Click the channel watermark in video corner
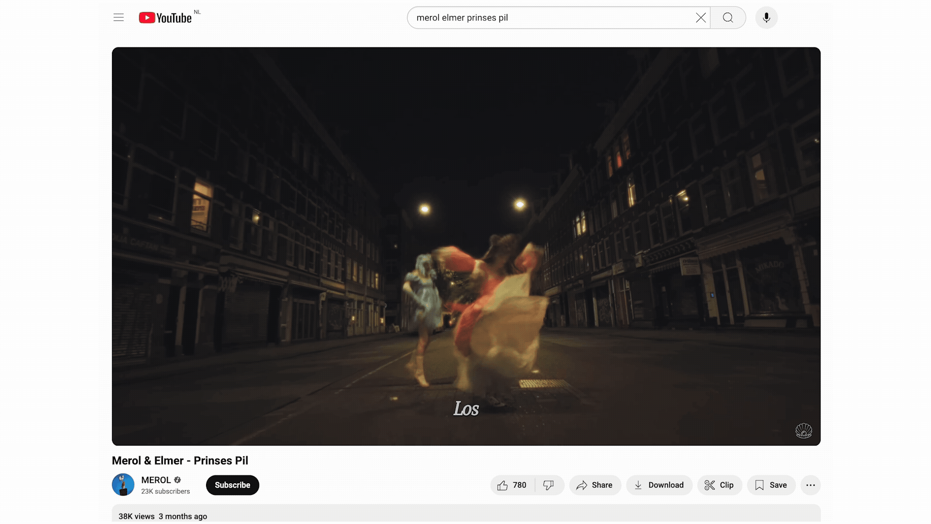 pos(803,430)
